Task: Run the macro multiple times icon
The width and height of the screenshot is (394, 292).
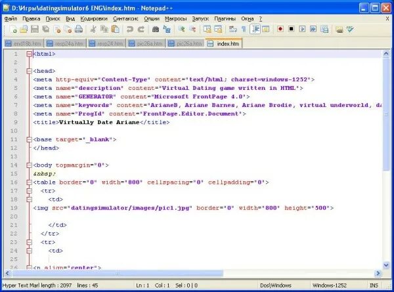Action: 313,30
